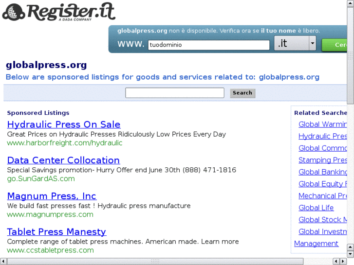Click the empty sponsored listings search field
The image size is (354, 265).
coord(175,93)
